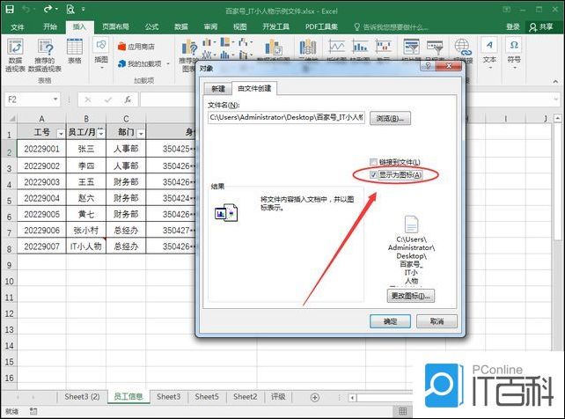The width and height of the screenshot is (565, 419).
Task: Click the Normal view icon in status bar
Action: click(x=403, y=411)
